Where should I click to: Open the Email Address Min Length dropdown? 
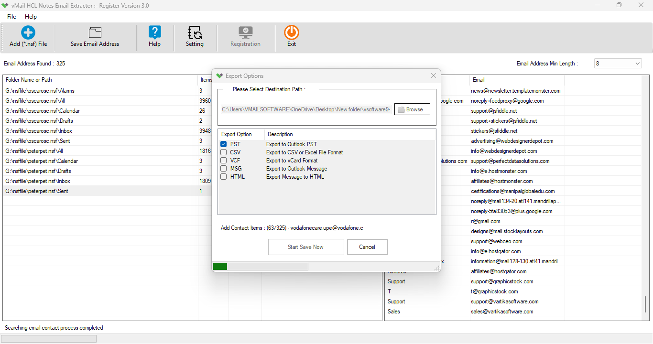pyautogui.click(x=618, y=64)
